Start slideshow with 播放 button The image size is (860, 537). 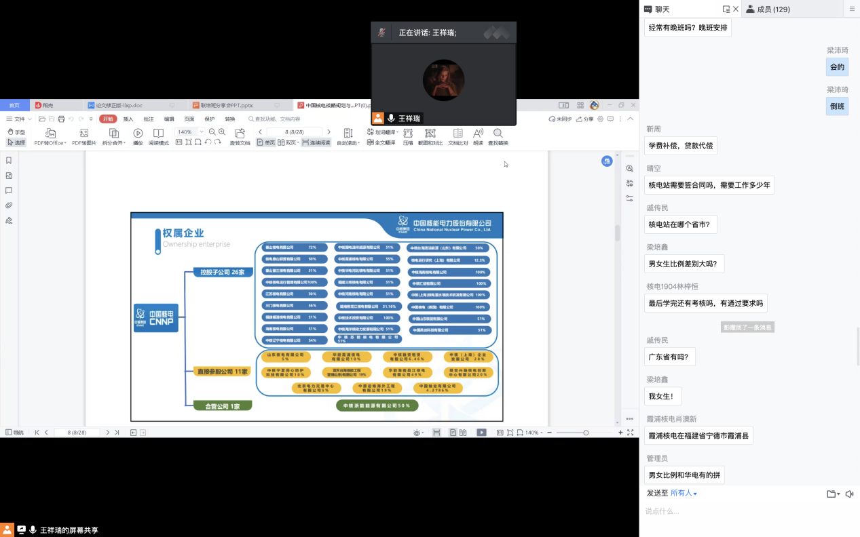click(x=138, y=137)
